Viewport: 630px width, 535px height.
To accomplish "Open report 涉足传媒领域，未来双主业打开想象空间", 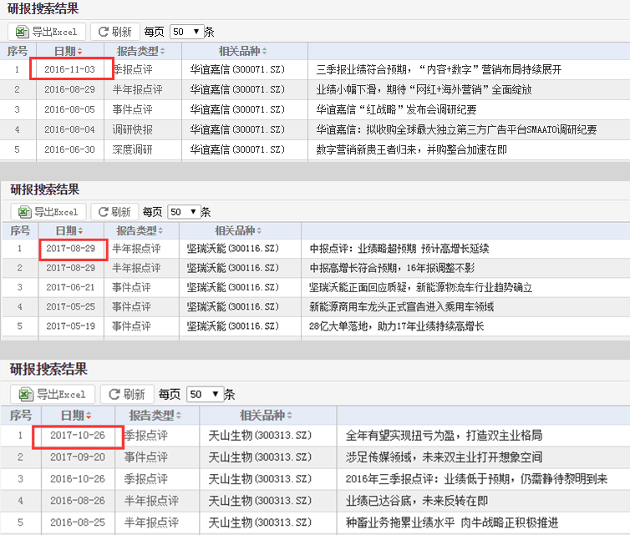I will tap(444, 457).
